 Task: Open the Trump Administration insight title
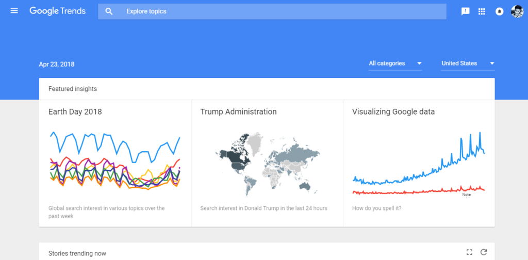coord(238,111)
